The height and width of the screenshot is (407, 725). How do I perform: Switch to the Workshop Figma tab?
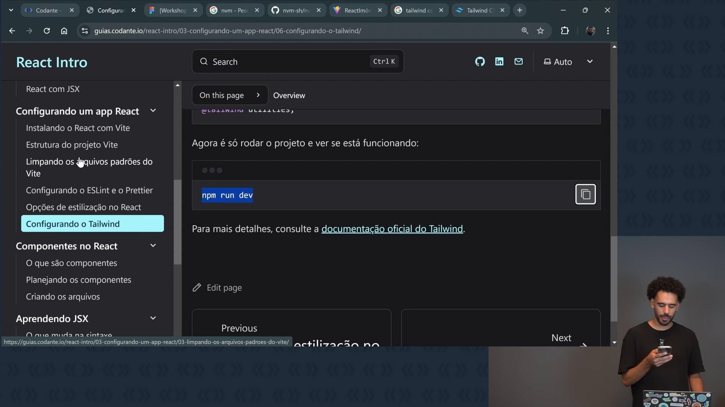click(173, 10)
